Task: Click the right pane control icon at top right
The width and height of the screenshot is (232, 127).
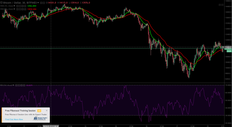Action: point(222,5)
